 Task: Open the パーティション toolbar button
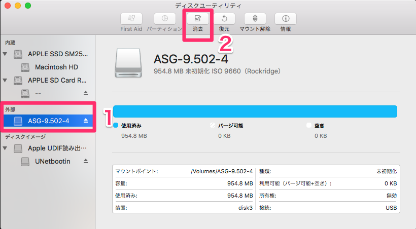click(x=165, y=19)
